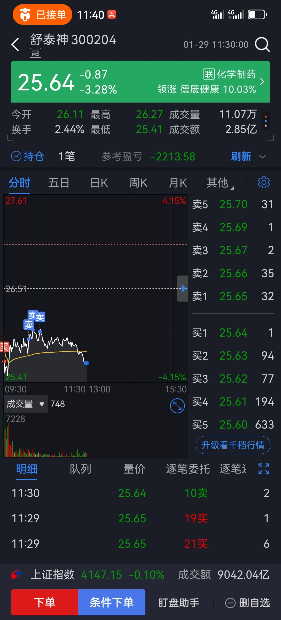
Task: Select 卖3 price 25.67 row
Action: (x=233, y=250)
